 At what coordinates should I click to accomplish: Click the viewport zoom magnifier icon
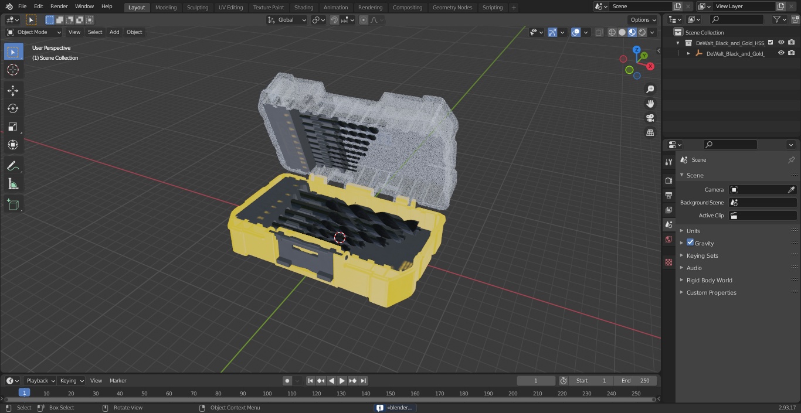[650, 89]
